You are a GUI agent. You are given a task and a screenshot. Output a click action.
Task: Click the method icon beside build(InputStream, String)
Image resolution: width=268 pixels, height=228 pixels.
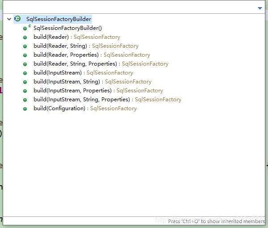[x=25, y=82]
